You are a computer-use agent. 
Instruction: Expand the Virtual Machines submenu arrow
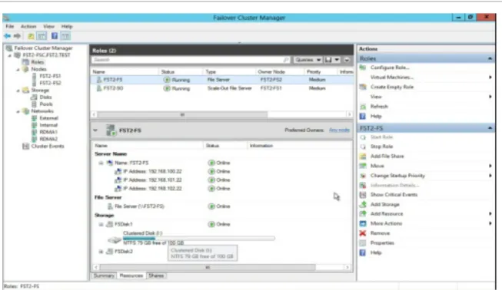click(490, 77)
